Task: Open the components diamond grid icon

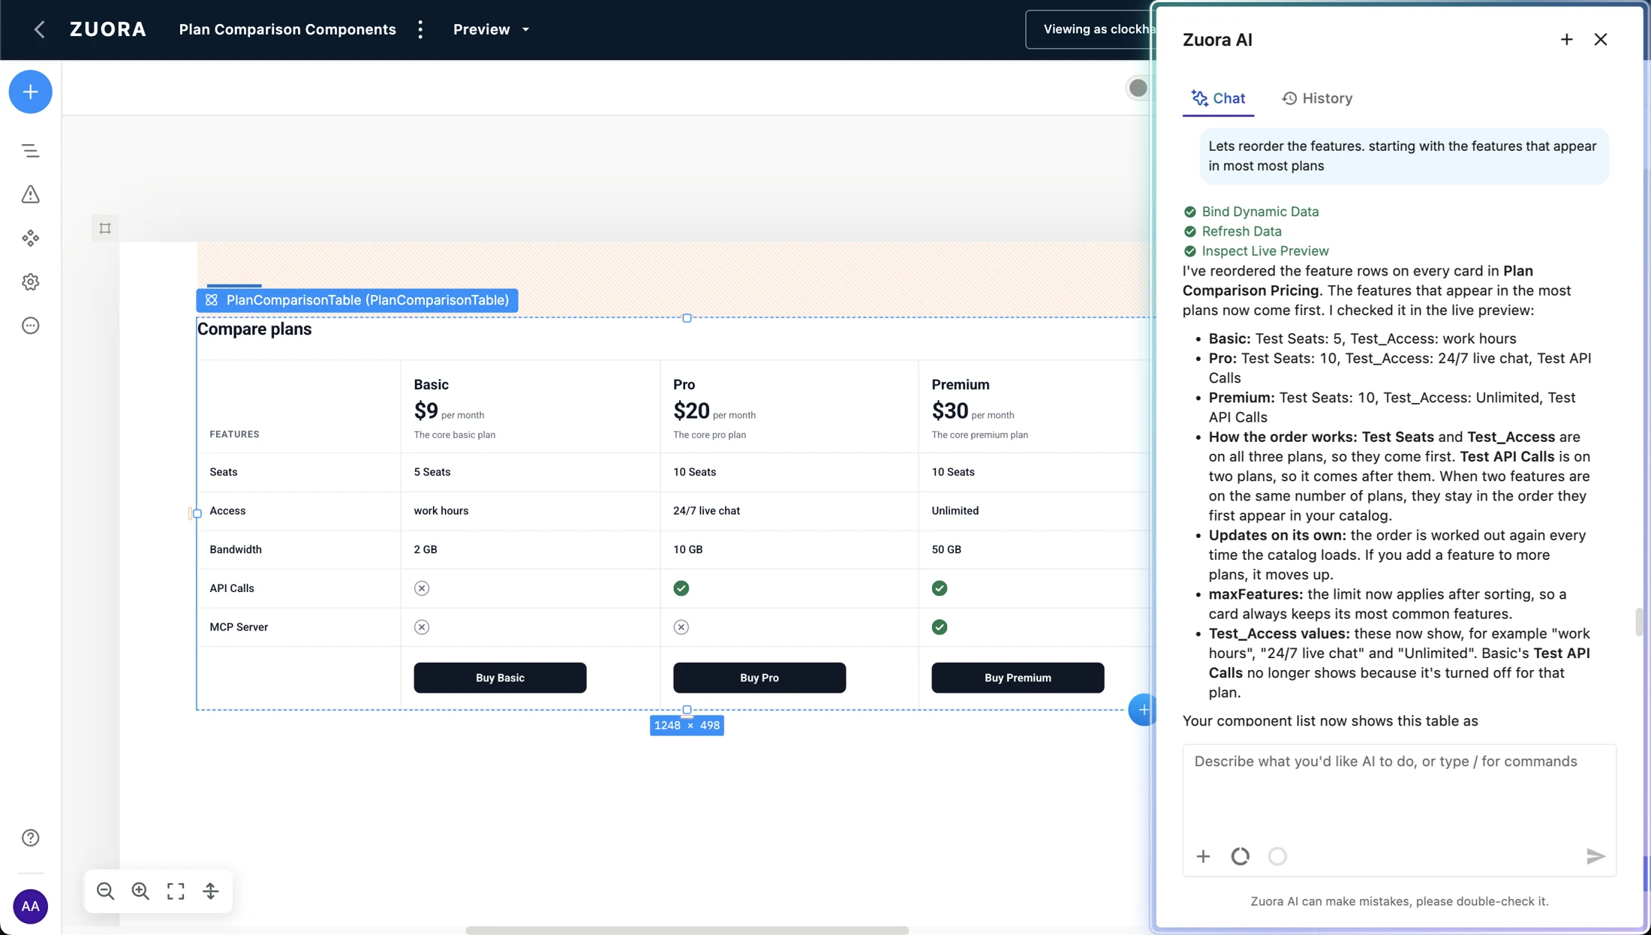Action: (x=30, y=238)
